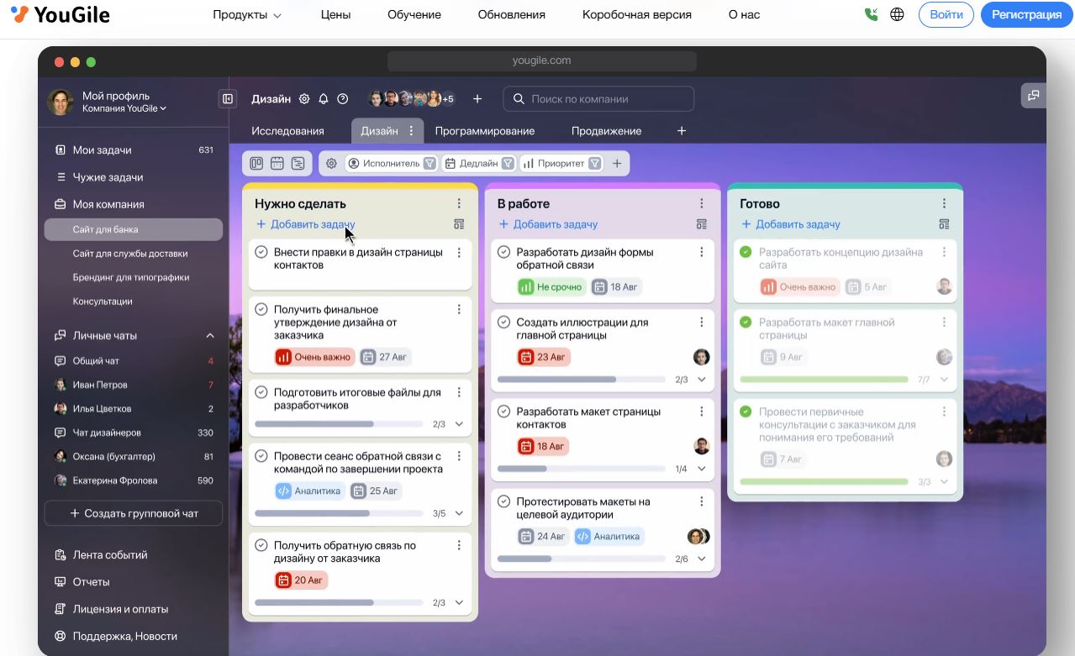The height and width of the screenshot is (656, 1075).
Task: Mark Внести правки в дизайн task complete
Action: click(261, 252)
